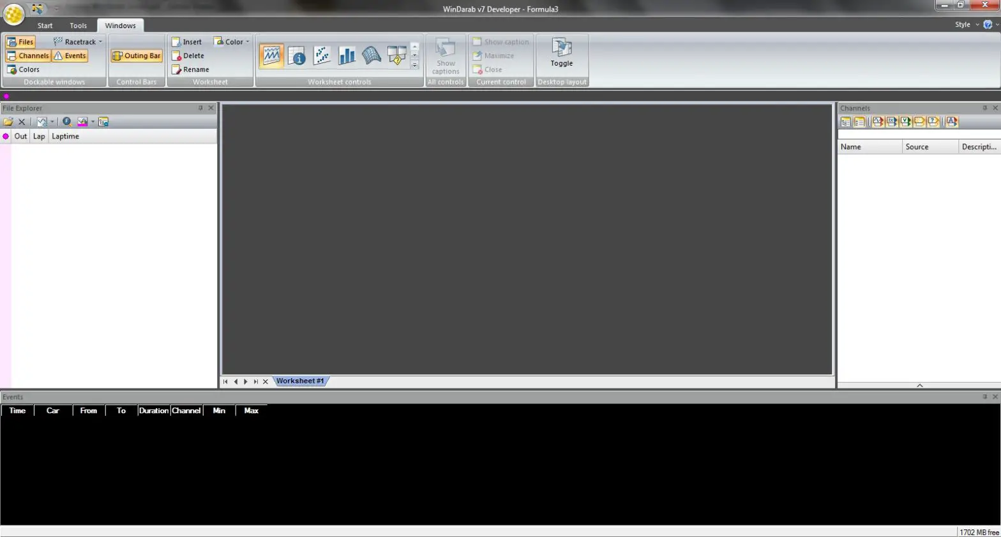
Task: Click the wave chart icon in File Explorer toolbar
Action: 42,122
